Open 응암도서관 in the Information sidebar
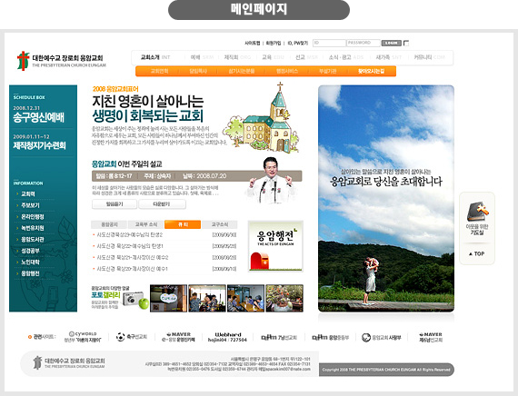Image resolution: width=518 pixels, height=396 pixels. click(x=33, y=240)
